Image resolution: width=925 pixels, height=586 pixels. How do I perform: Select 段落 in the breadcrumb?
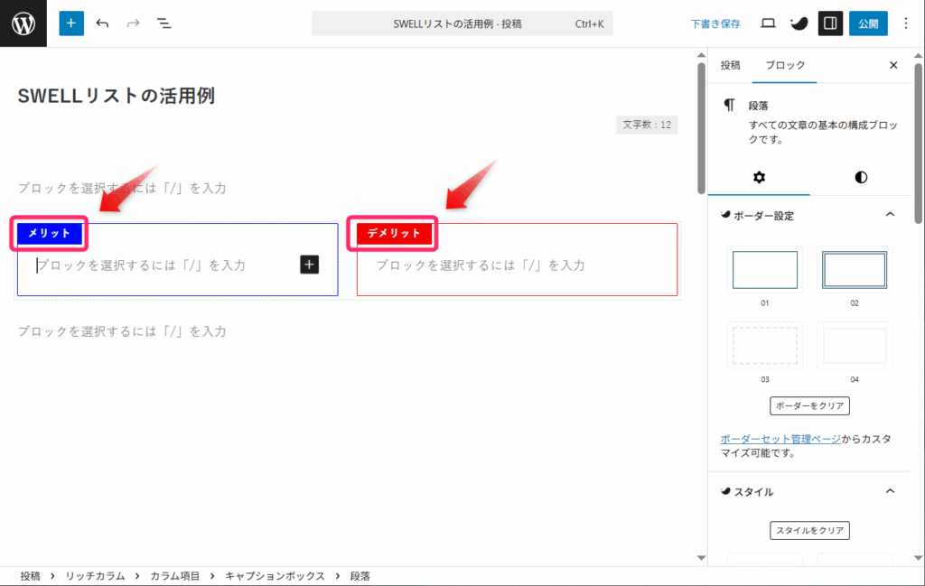360,576
